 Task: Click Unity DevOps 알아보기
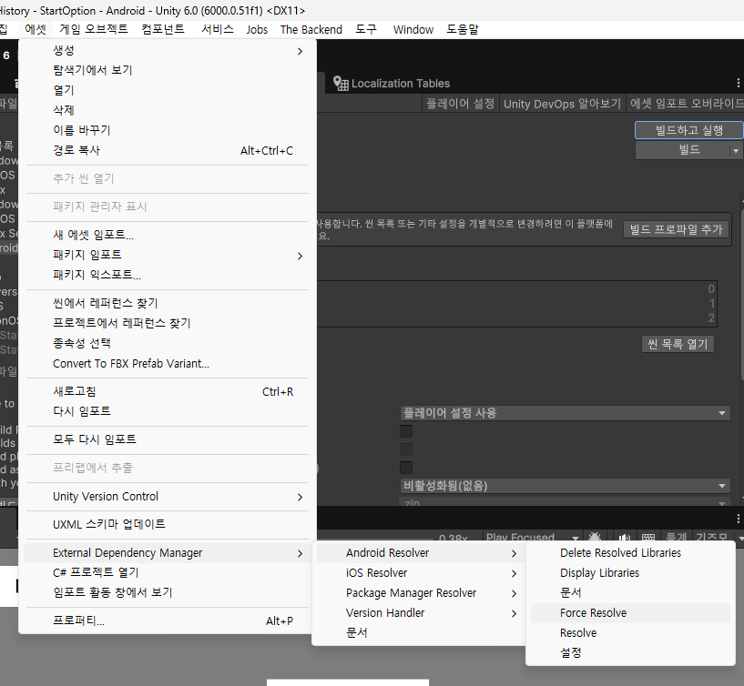[562, 104]
